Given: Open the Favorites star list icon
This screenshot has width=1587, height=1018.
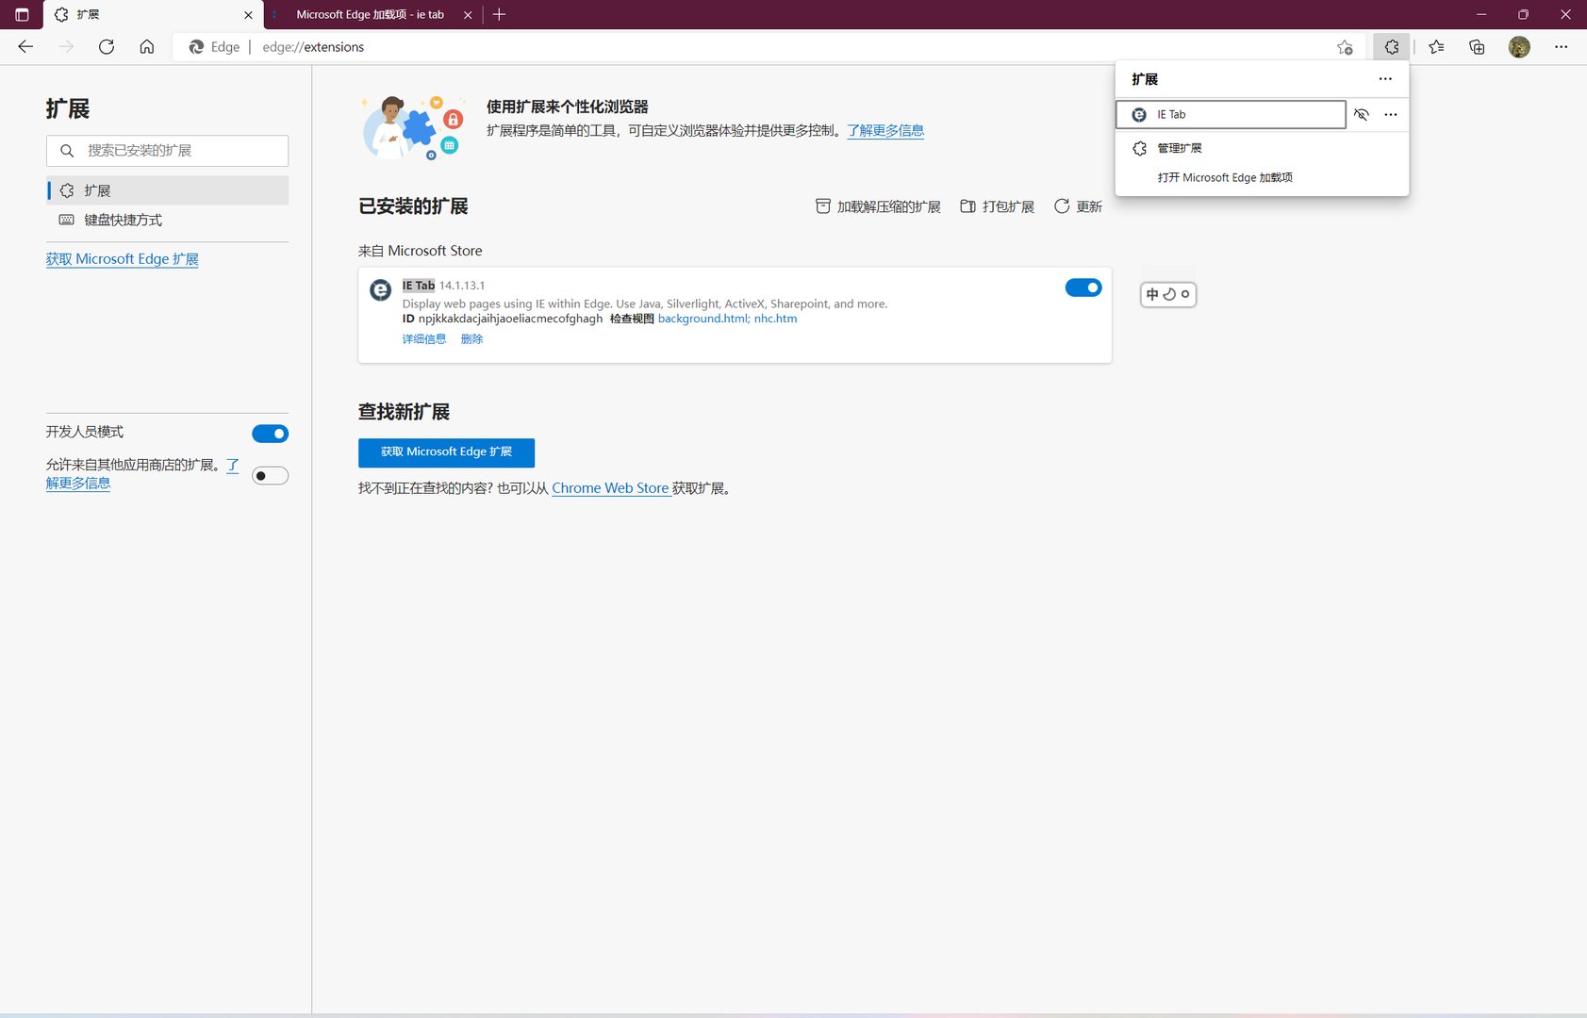Looking at the screenshot, I should pos(1436,47).
